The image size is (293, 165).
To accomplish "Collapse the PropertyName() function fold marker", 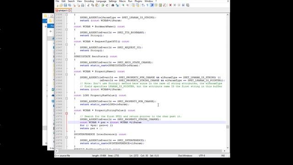I will tap(66, 74).
